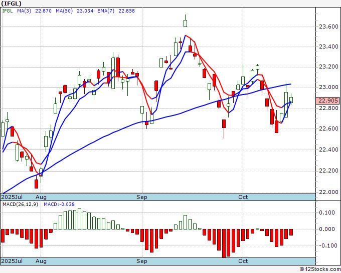Click the MA(50) legend label
Image resolution: width=341 pixels, height=273 pixels.
[x=64, y=10]
